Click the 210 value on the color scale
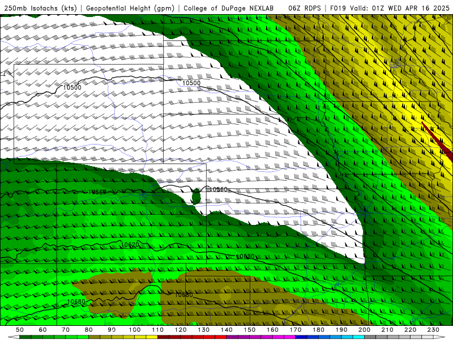Viewport: 453px width, 340px height. [x=388, y=330]
